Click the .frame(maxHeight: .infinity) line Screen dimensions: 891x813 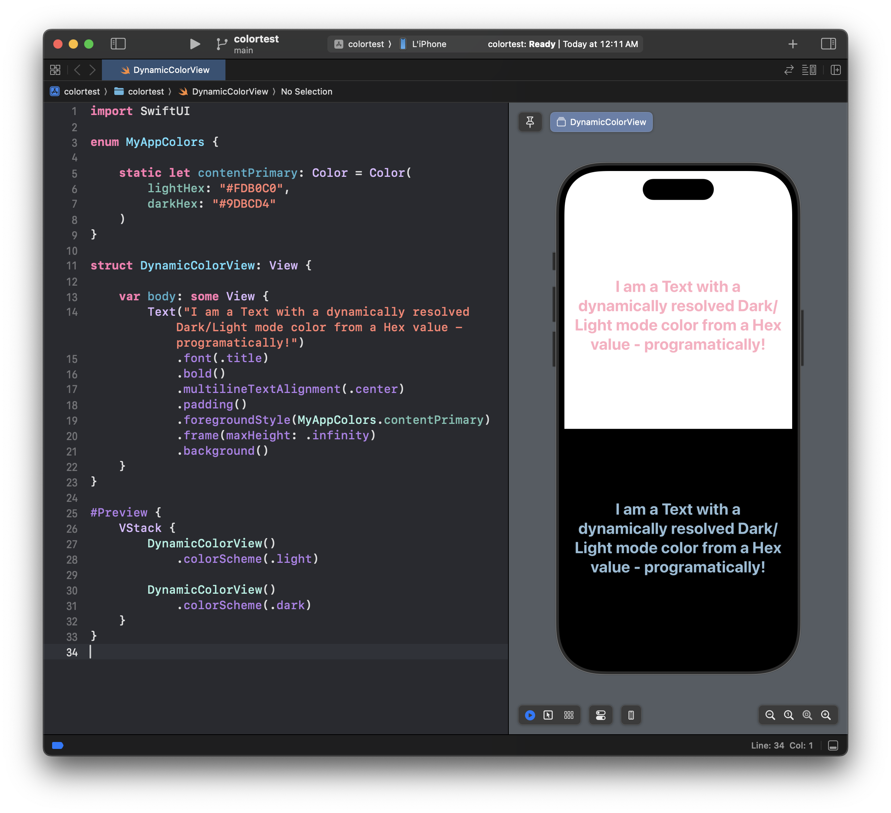point(276,435)
